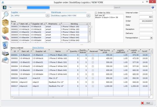Click the red X icon beside Exit
This screenshot has height=107, width=157.
click(x=142, y=103)
